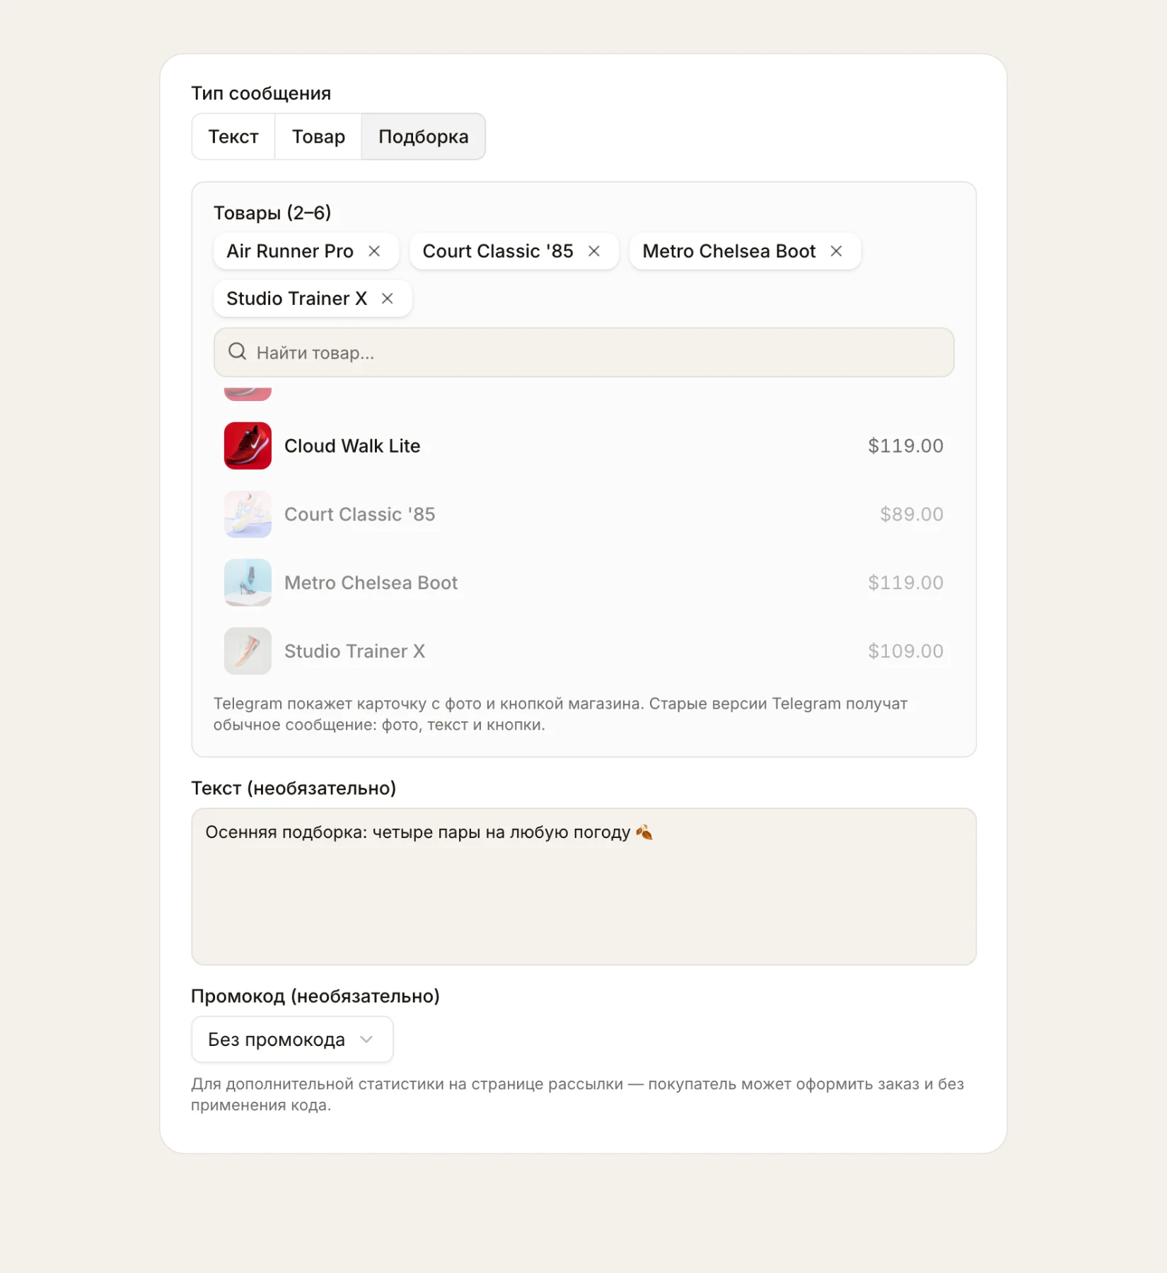Click the Cloud Walk Lite product thumbnail
The height and width of the screenshot is (1273, 1167).
248,446
